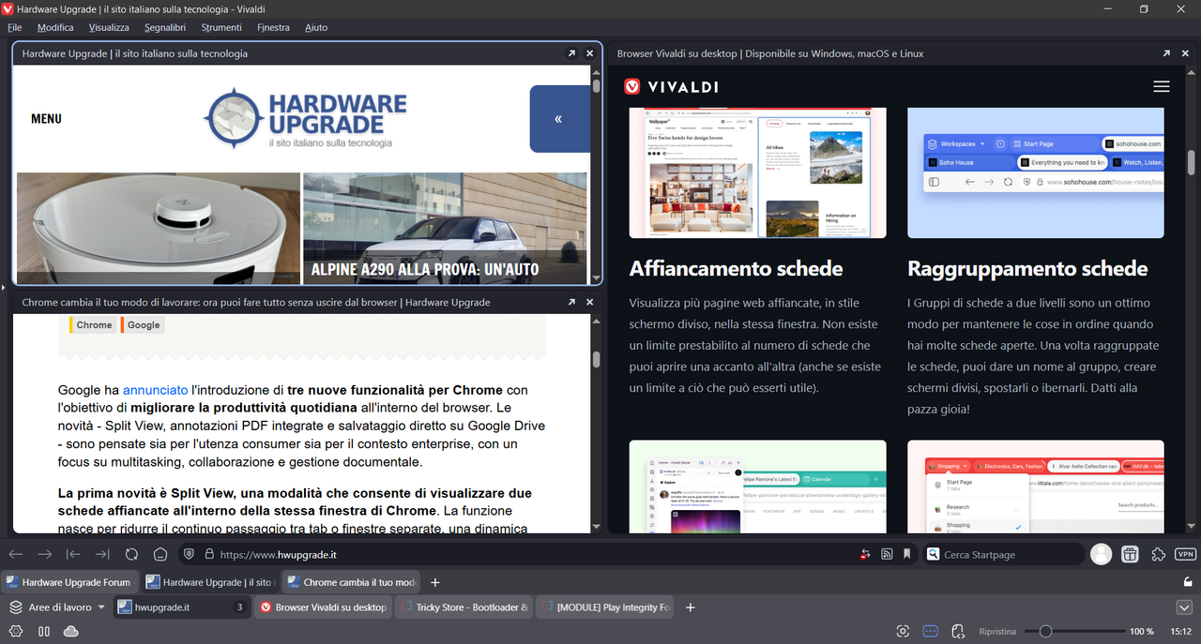Pop out the Hardware Upgrade tile
This screenshot has width=1201, height=644.
click(x=571, y=53)
